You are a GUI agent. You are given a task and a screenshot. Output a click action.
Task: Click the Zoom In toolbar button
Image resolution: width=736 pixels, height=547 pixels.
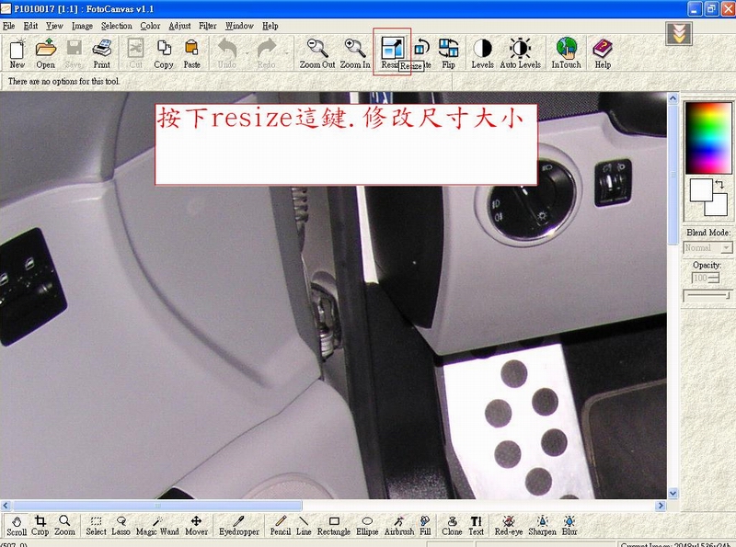pyautogui.click(x=355, y=52)
